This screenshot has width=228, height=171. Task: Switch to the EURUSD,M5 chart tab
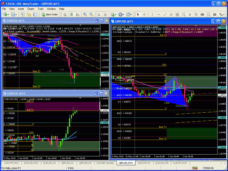162,163
